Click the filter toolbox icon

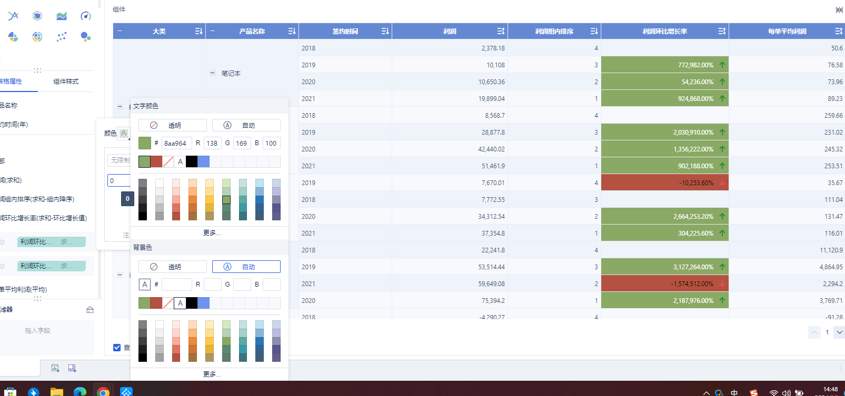coord(90,310)
